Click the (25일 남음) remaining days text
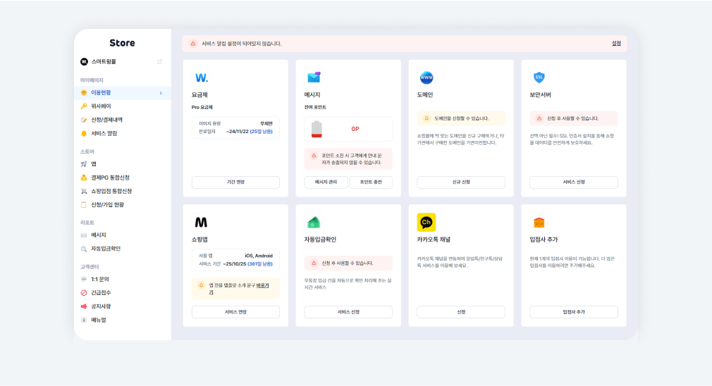Image resolution: width=712 pixels, height=386 pixels. click(261, 132)
